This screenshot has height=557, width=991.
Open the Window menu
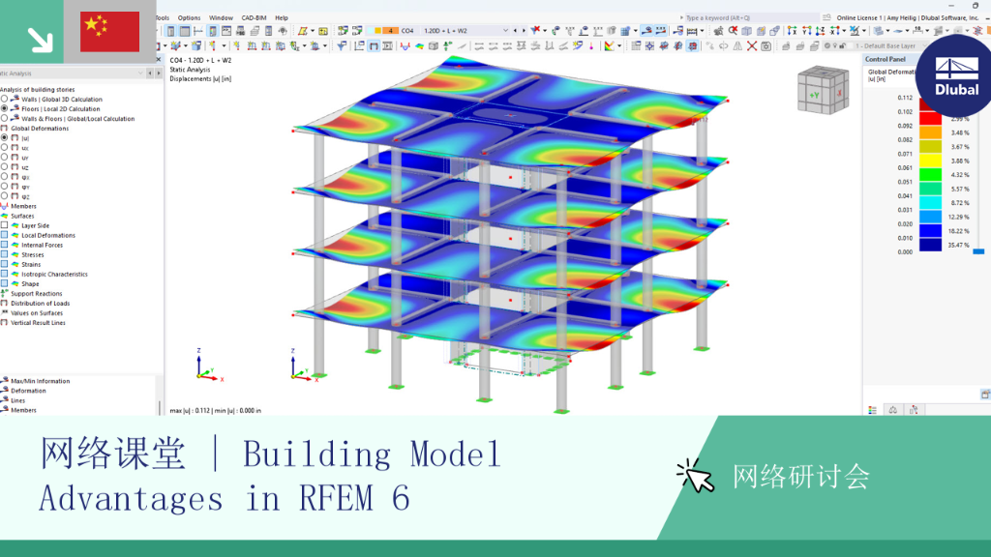point(221,17)
